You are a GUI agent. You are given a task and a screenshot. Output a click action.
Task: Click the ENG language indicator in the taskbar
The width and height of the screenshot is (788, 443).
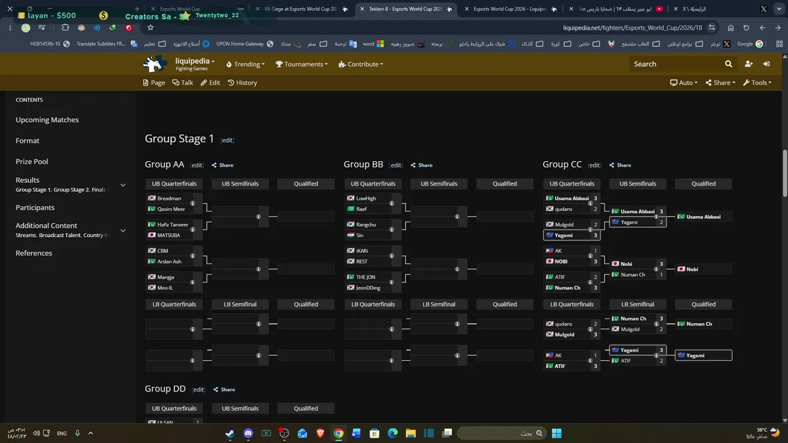pos(62,434)
